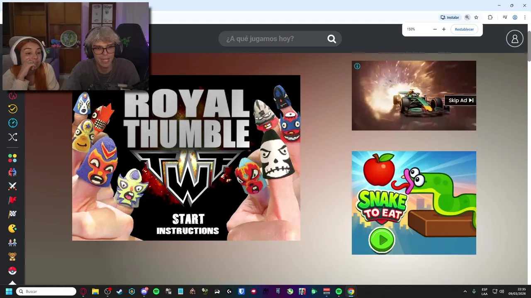Click the racing car video ad
Viewport: 531px width, 298px height.
coord(414,96)
